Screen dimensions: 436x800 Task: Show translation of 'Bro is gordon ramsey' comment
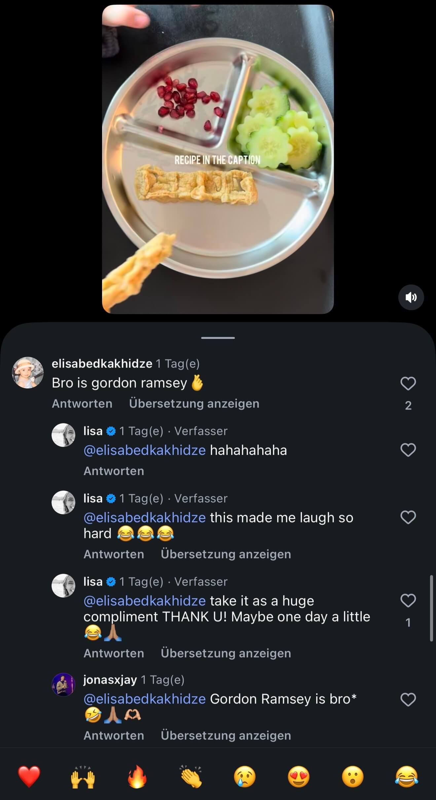click(194, 404)
